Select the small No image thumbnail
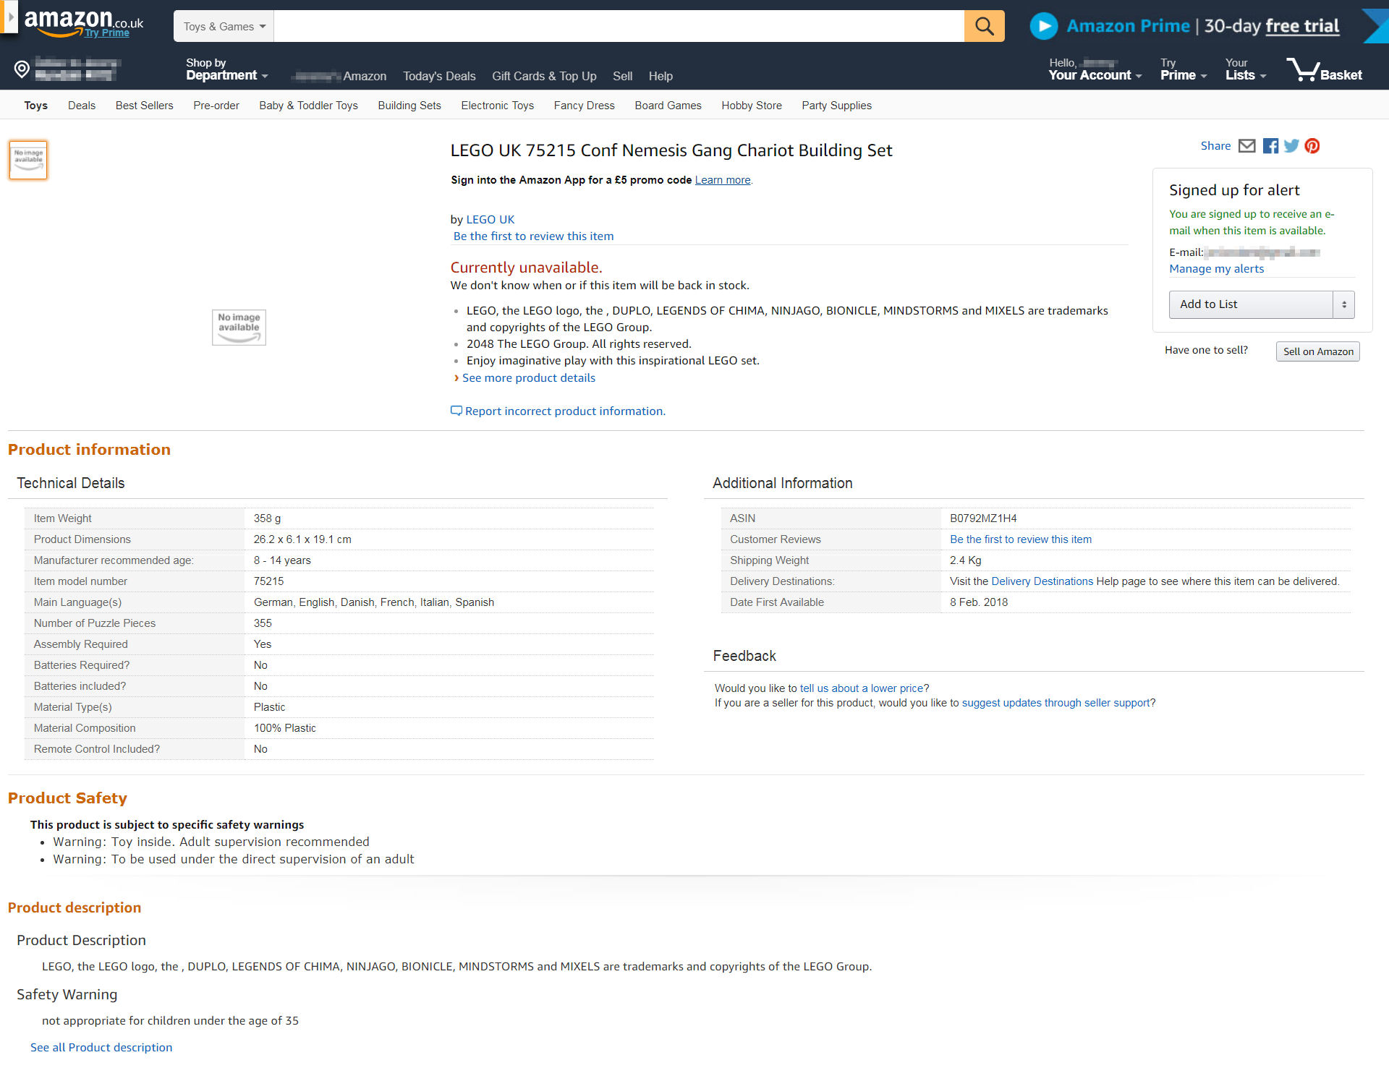 (x=28, y=160)
